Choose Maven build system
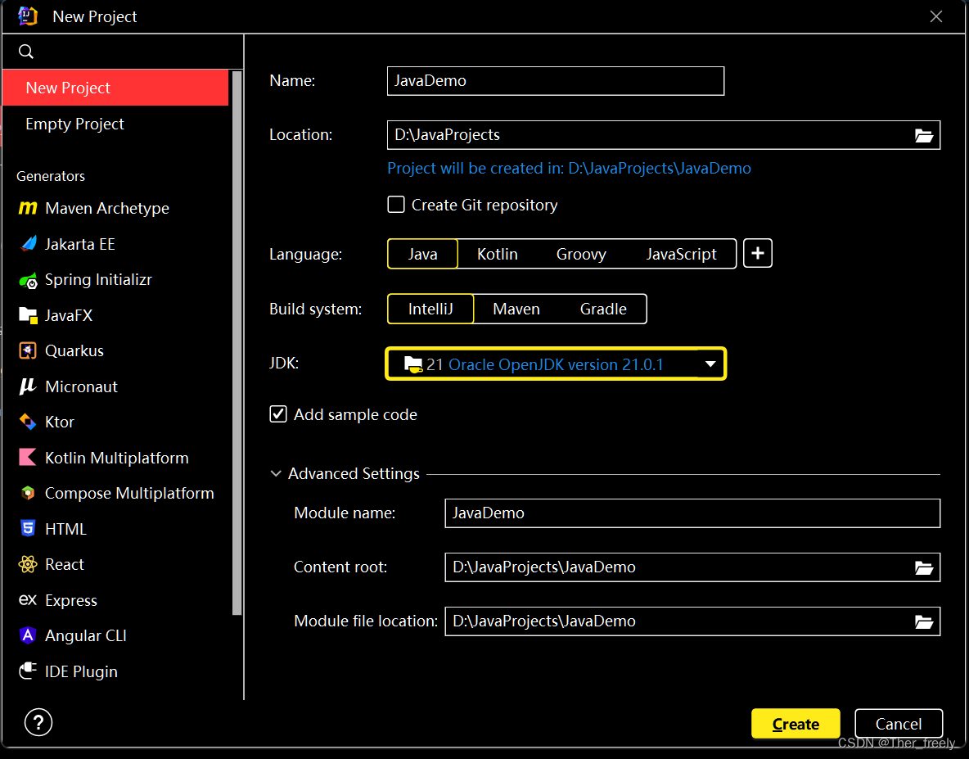 coord(516,309)
